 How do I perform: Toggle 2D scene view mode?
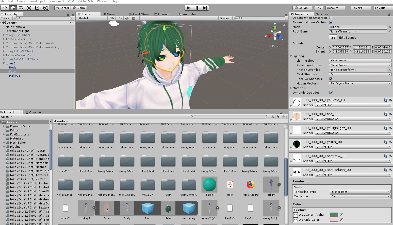coord(112,18)
